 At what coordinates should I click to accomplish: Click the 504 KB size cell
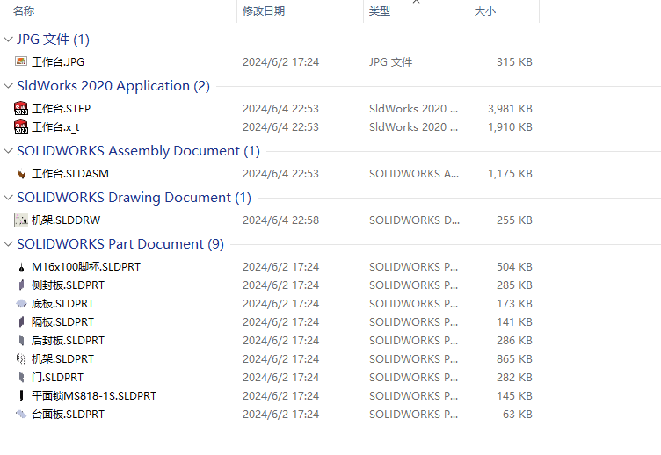(x=514, y=267)
